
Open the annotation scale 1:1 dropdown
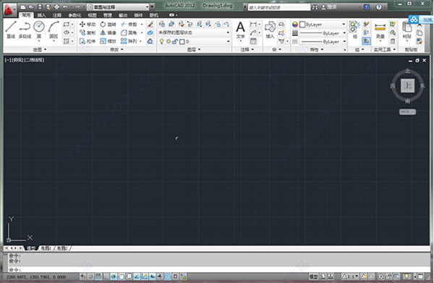(x=349, y=276)
